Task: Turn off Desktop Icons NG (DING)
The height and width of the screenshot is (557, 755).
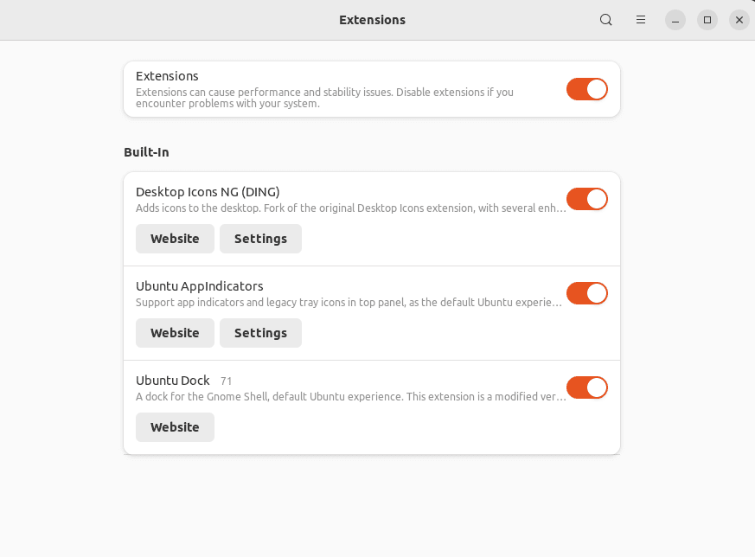Action: pos(586,199)
